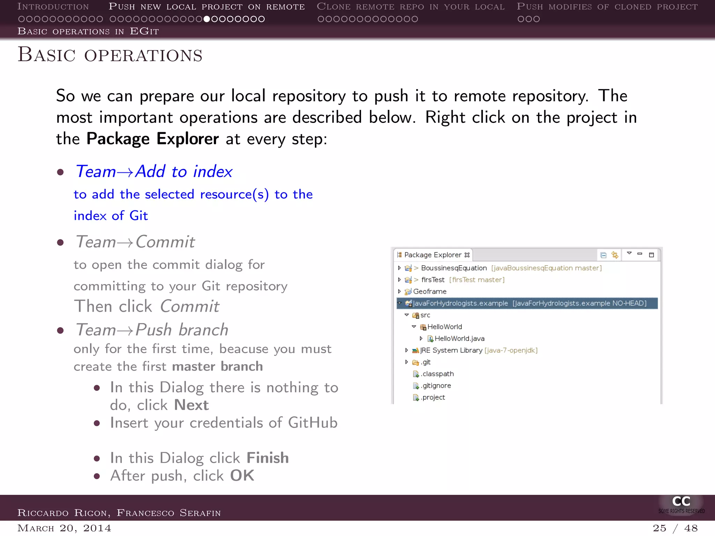Viewport: 715px width, 536px height.
Task: Click the Geoframe project icon
Action: [x=408, y=291]
